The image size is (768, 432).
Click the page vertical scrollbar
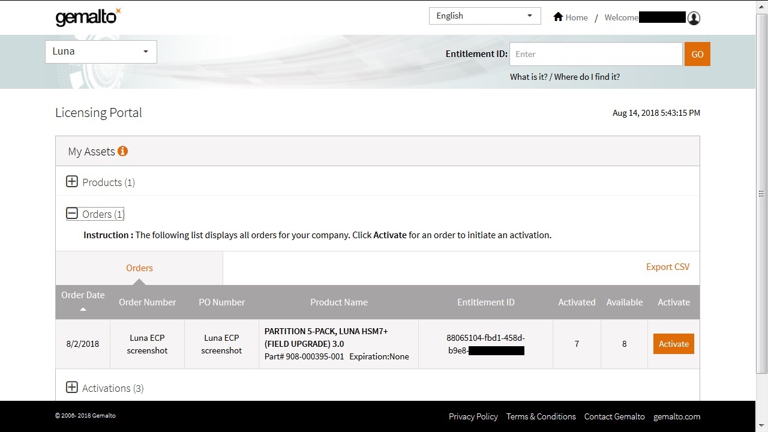point(761,193)
